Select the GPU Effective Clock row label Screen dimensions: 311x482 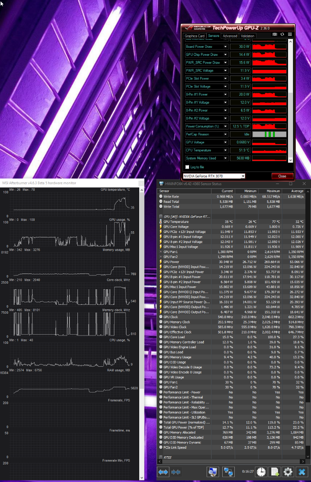tap(177, 332)
